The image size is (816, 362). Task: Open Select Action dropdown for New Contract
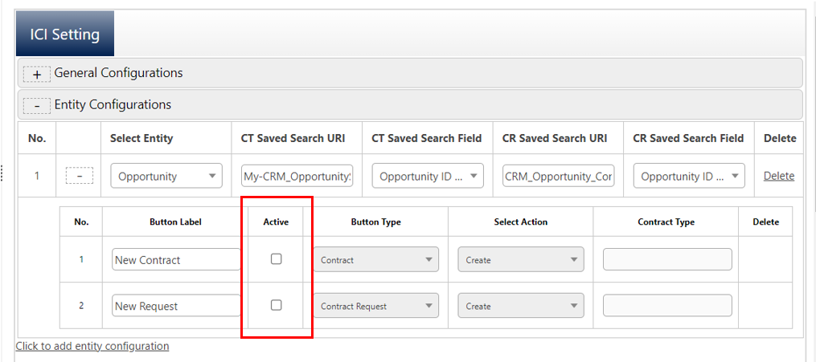pos(520,260)
